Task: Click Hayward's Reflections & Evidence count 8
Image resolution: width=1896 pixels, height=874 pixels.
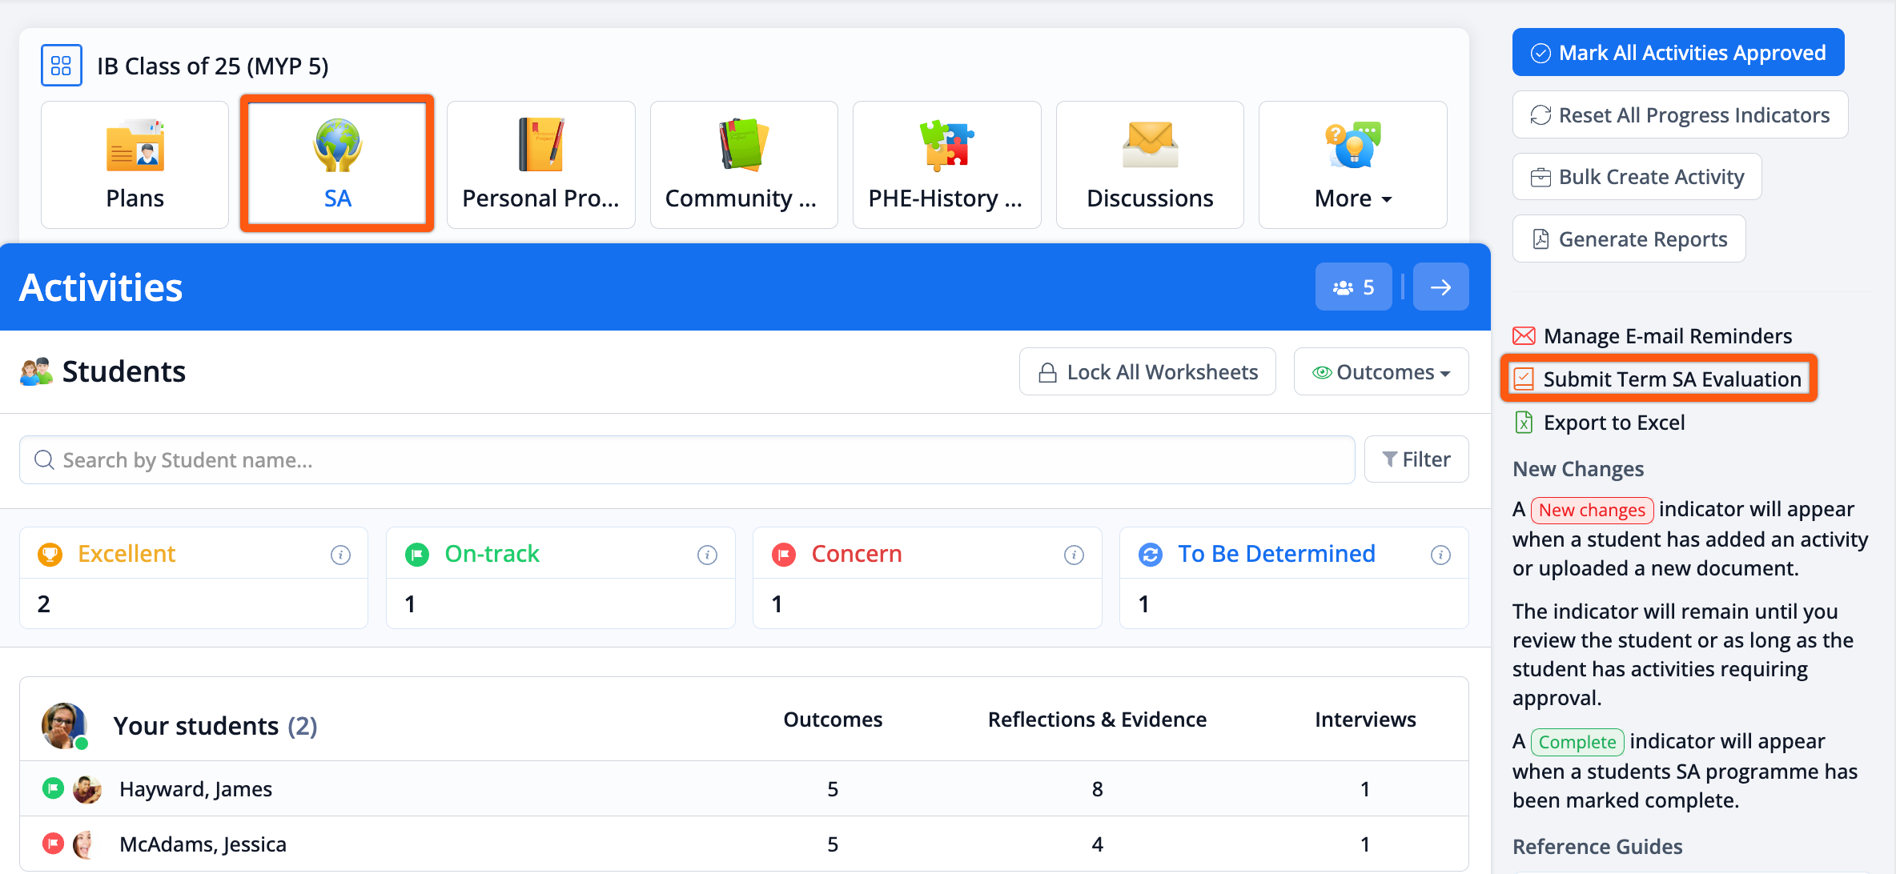Action: pos(1097,789)
